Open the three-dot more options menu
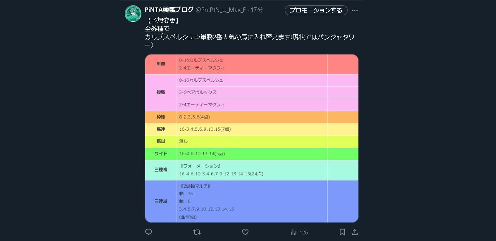The width and height of the screenshot is (496, 241). [x=355, y=10]
